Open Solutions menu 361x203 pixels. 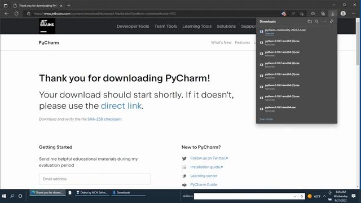click(226, 27)
